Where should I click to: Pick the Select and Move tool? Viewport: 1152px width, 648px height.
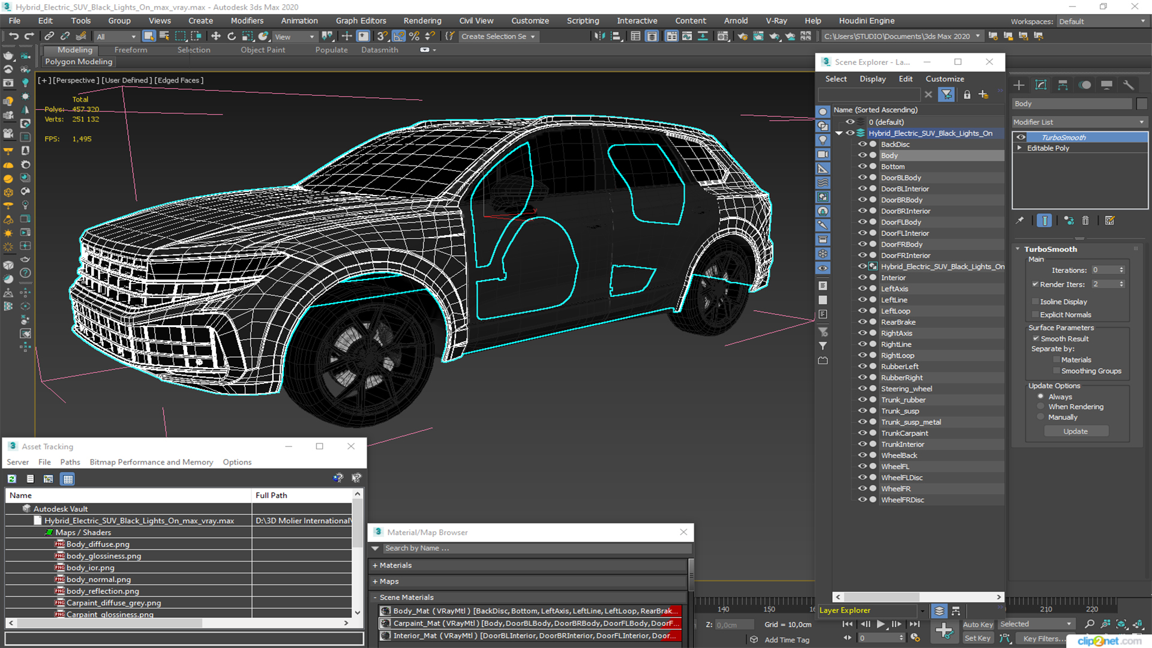tap(216, 36)
